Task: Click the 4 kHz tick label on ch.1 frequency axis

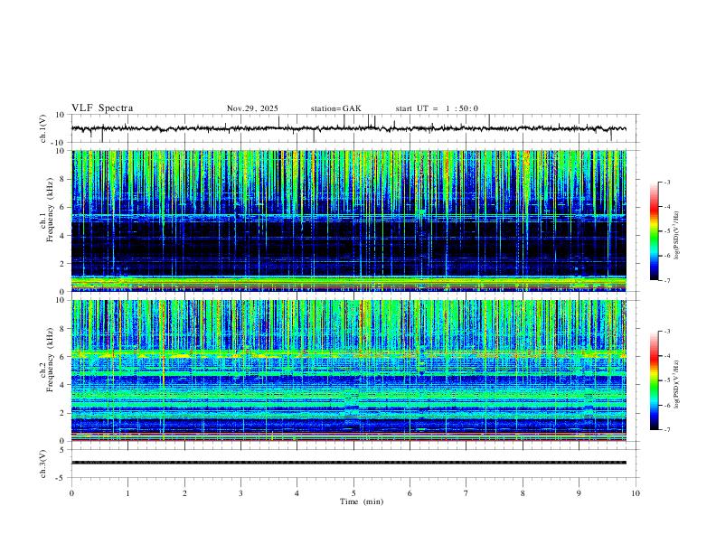Action: (63, 236)
